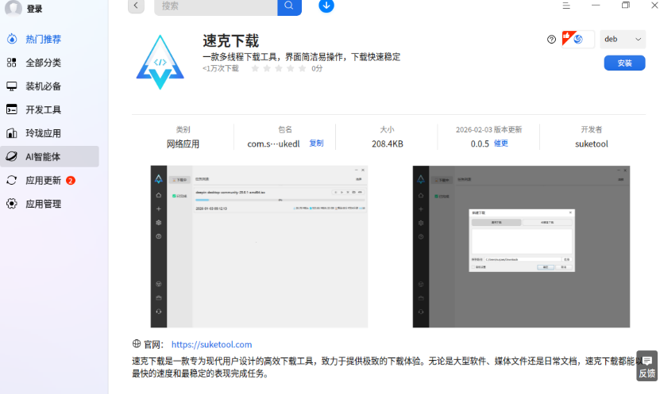Click the terminal icon beside 开发工具
This screenshot has height=394, width=660.
pos(12,109)
